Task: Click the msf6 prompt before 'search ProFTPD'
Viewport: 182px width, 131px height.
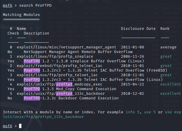Action: point(8,6)
